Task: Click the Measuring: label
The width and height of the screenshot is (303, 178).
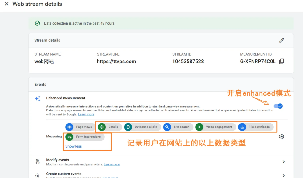Action: [54, 137]
